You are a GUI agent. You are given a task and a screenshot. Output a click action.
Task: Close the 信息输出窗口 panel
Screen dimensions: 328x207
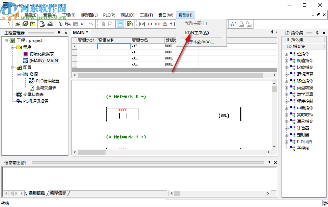tap(275, 162)
